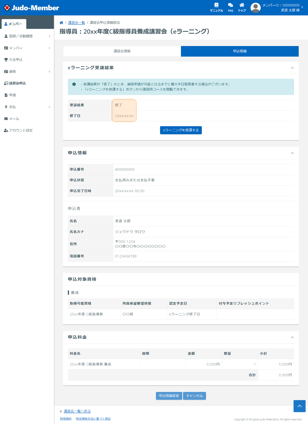
Task: Expand the 登録／活動履歴 sidebar submenu arrow
Action: pos(50,36)
